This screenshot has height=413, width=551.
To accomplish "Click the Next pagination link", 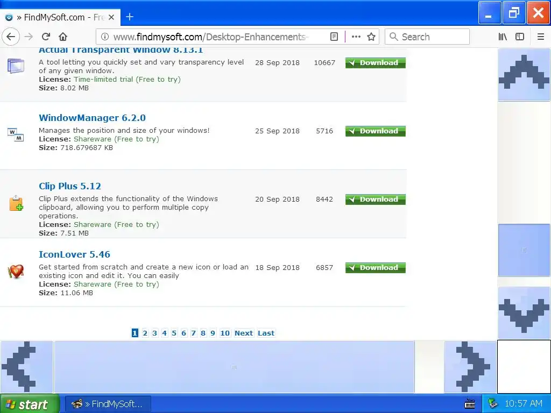I will pyautogui.click(x=244, y=333).
